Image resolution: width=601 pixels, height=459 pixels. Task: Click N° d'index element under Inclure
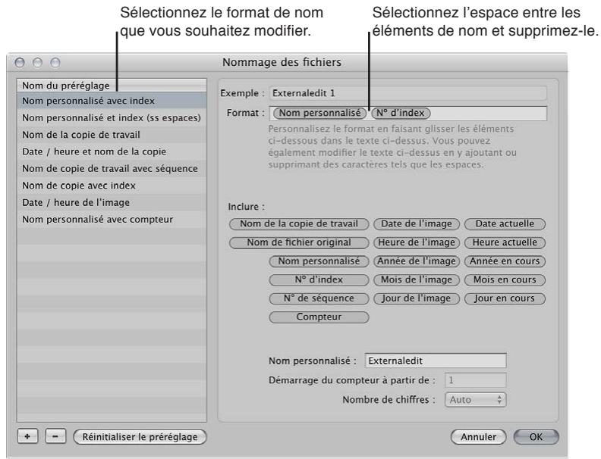[x=319, y=279]
